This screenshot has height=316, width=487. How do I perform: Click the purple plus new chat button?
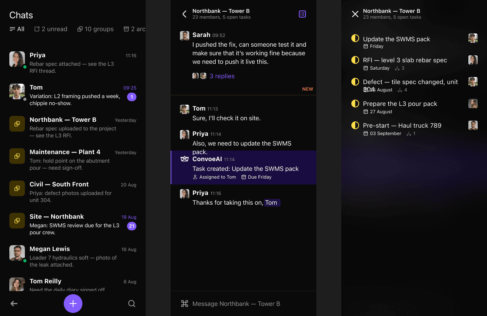click(x=73, y=304)
